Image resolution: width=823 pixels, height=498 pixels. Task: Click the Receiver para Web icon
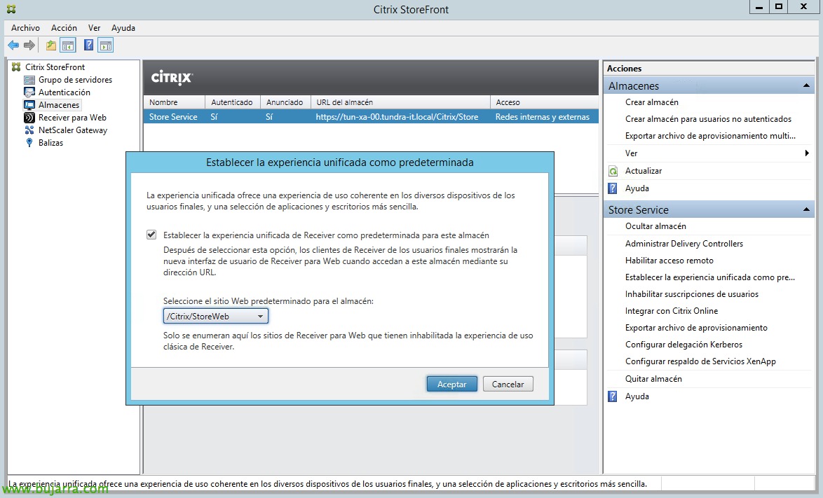29,118
